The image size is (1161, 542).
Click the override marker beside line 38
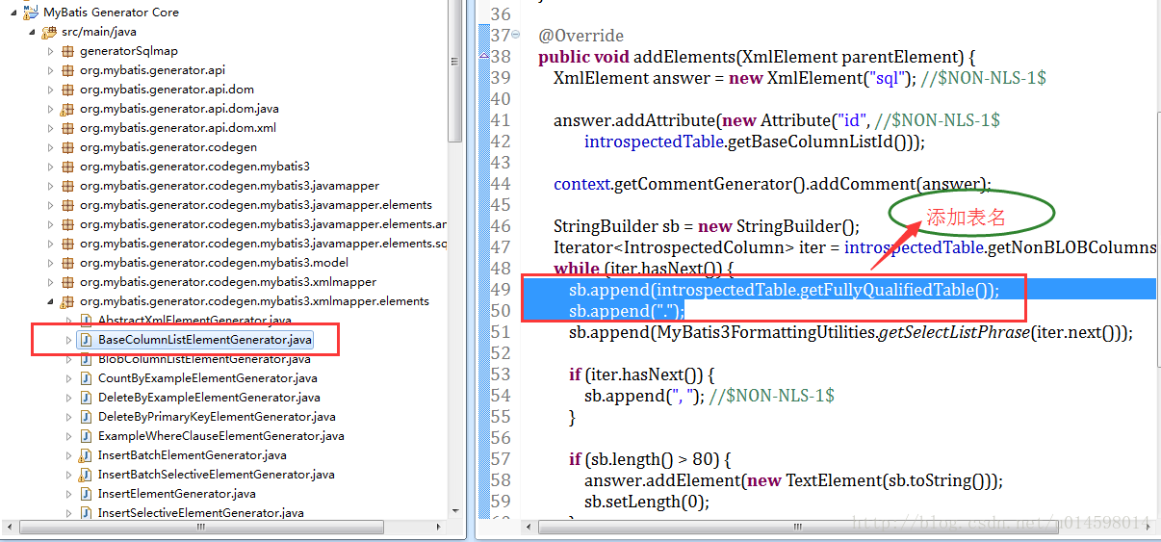point(484,57)
